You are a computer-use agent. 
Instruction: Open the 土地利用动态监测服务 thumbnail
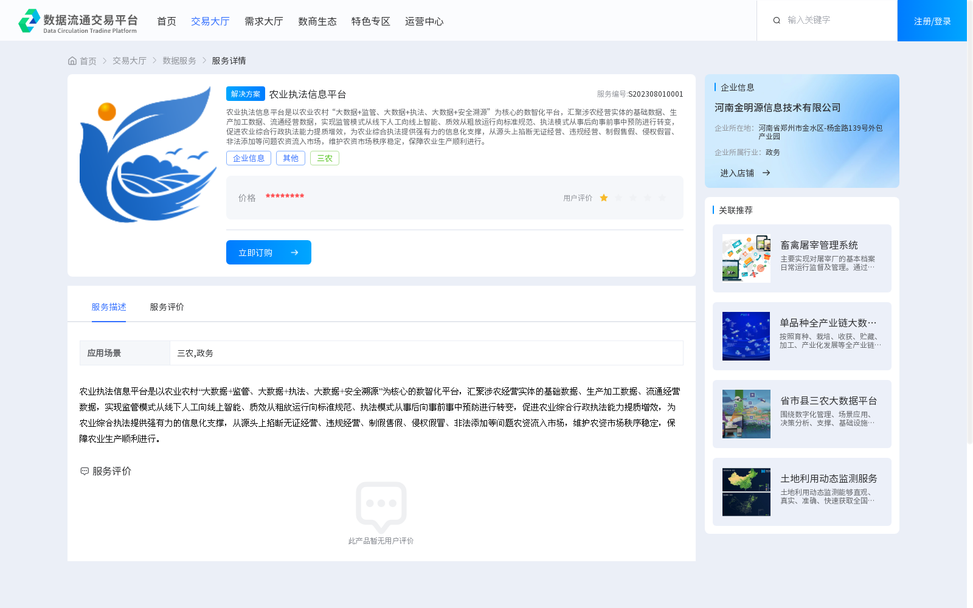746,492
